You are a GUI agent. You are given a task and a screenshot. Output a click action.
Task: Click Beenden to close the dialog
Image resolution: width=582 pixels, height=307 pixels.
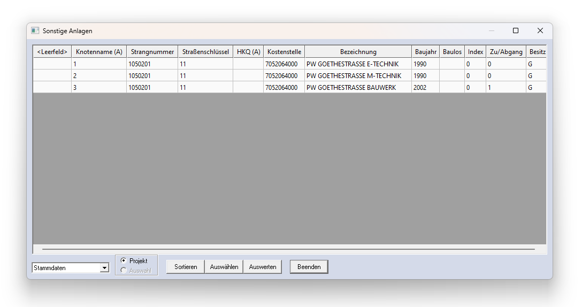[309, 267]
